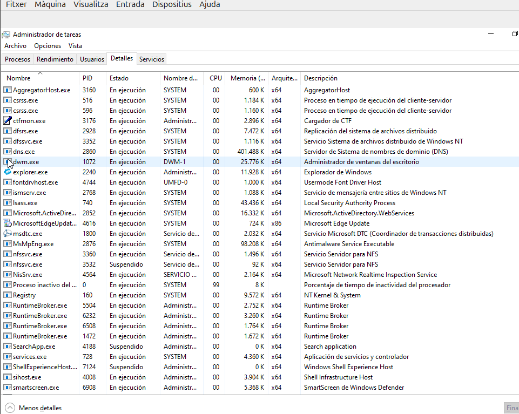Viewport: 519px width, 414px height.
Task: Click the ctfmon.exe pen icon
Action: click(8, 121)
